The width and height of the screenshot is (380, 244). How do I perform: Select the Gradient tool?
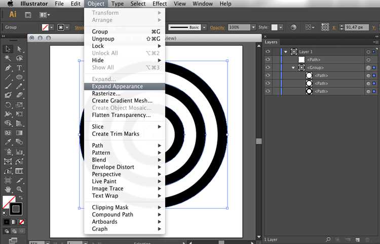click(19, 133)
